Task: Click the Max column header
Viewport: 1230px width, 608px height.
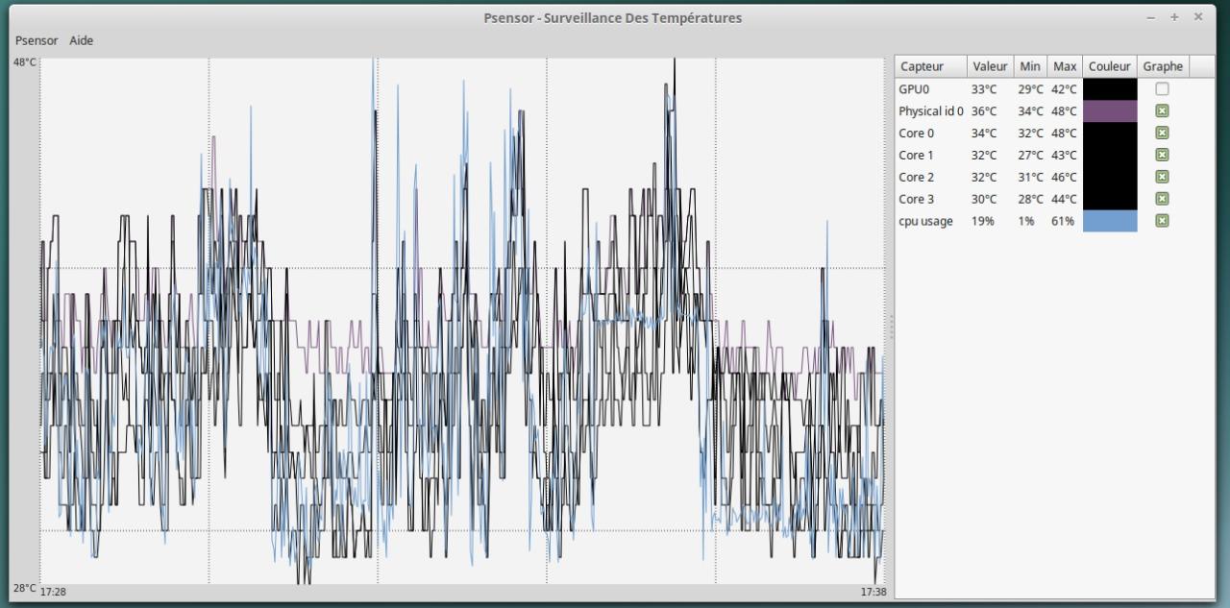Action: pyautogui.click(x=1065, y=66)
